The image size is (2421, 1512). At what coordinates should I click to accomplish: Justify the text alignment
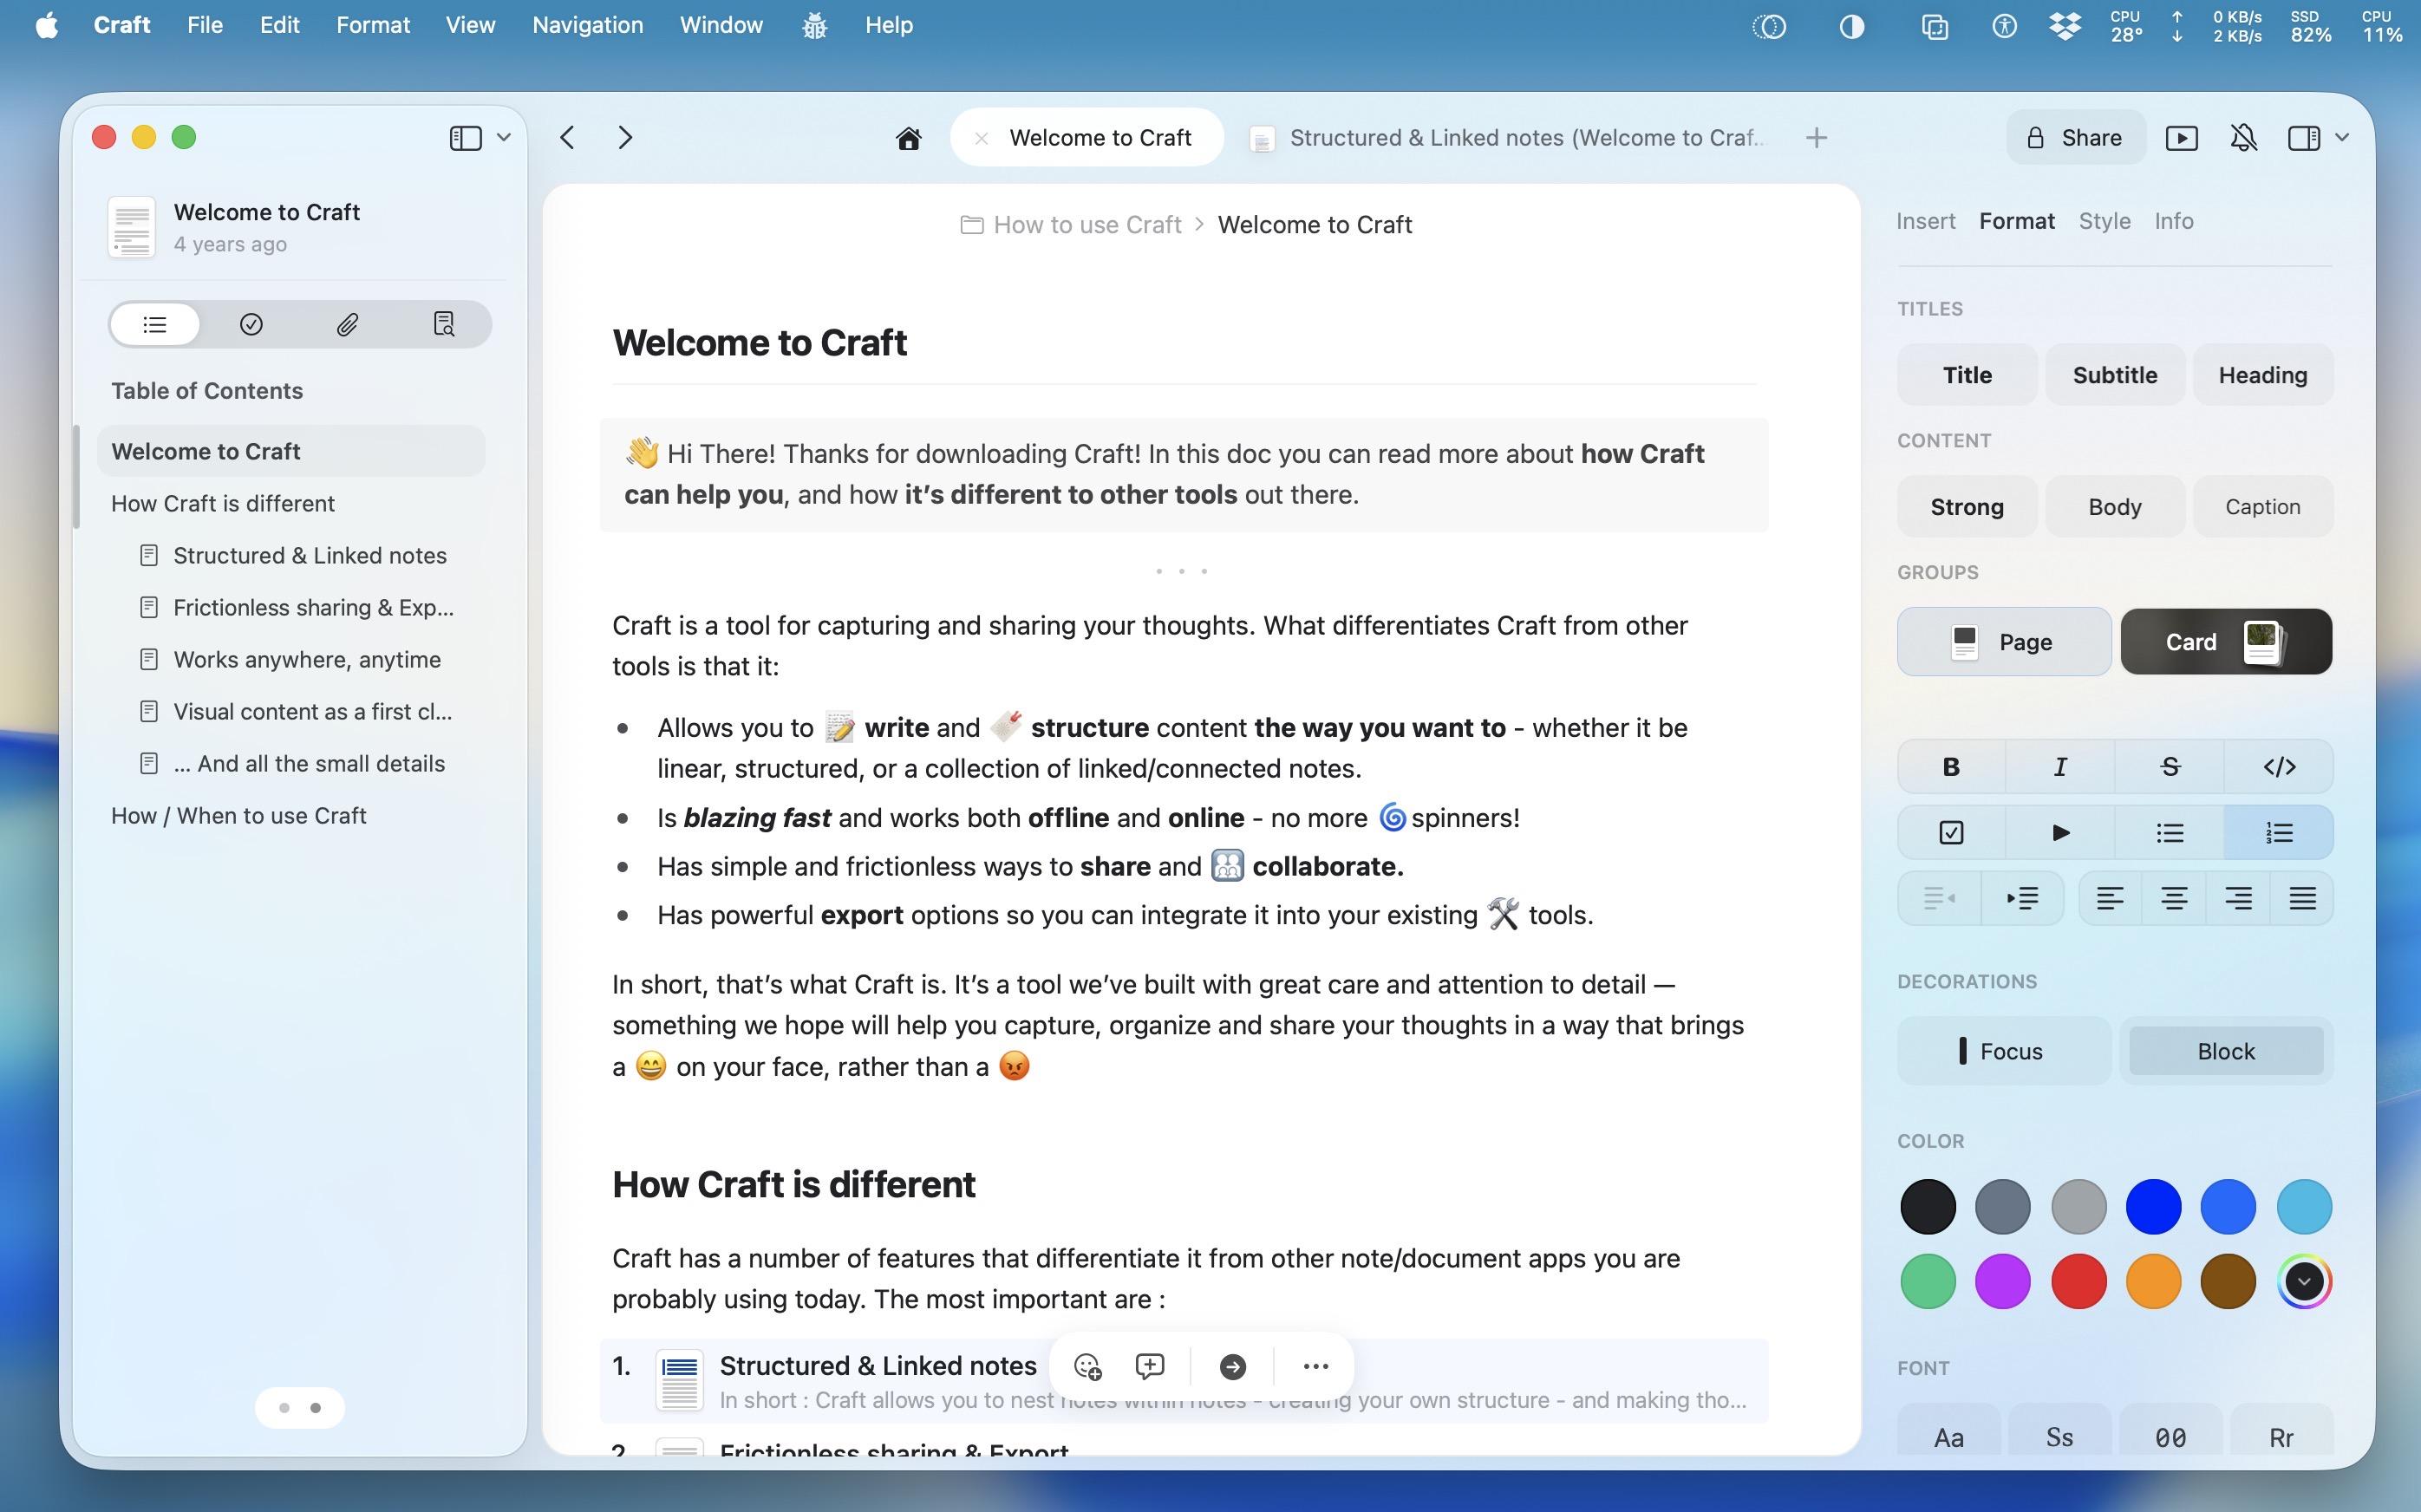(x=2302, y=898)
